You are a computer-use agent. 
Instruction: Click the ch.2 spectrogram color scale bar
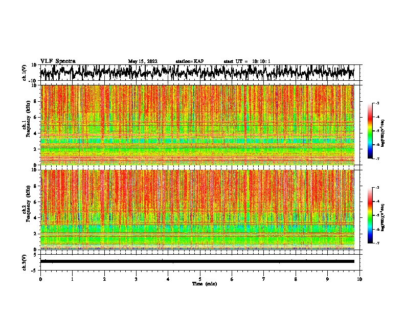[370, 215]
